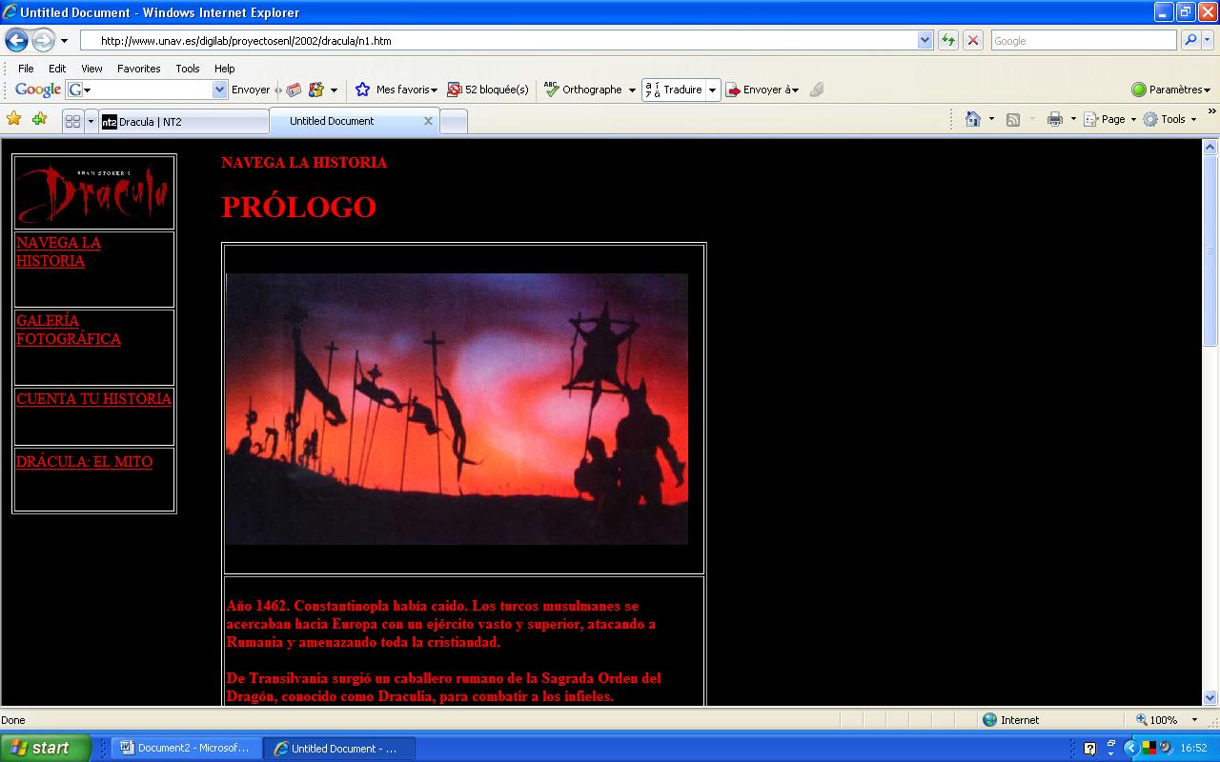Screen dimensions: 1220x762
Task: Open the recent pages dropdown arrow
Action: 64,41
